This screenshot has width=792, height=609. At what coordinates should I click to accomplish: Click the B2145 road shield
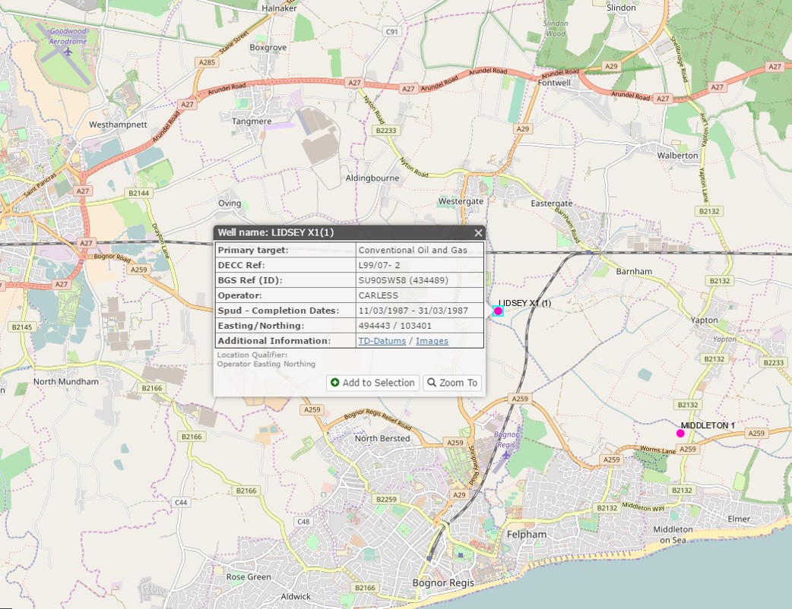[19, 327]
